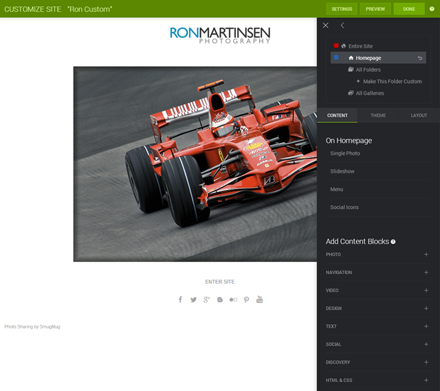Screen dimensions: 440x391
Task: Click the red swatch beside Entire Site
Action: 336,45
